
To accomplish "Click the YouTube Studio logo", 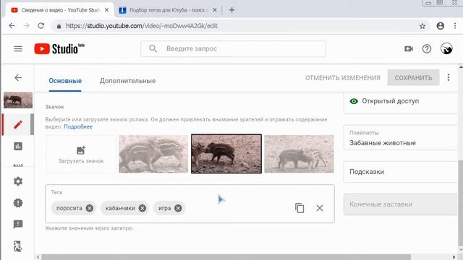I will click(59, 48).
